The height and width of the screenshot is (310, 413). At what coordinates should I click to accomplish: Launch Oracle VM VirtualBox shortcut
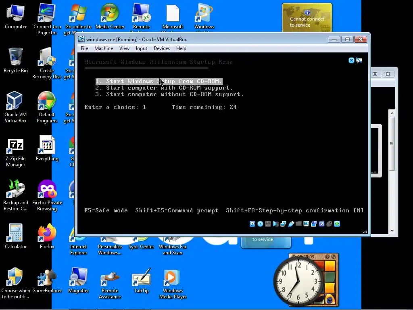tap(16, 107)
